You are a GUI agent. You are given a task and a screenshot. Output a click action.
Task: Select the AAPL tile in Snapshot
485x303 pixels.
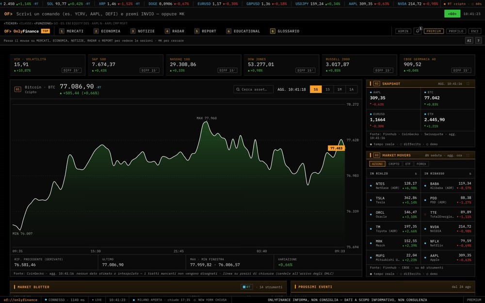pos(393,98)
